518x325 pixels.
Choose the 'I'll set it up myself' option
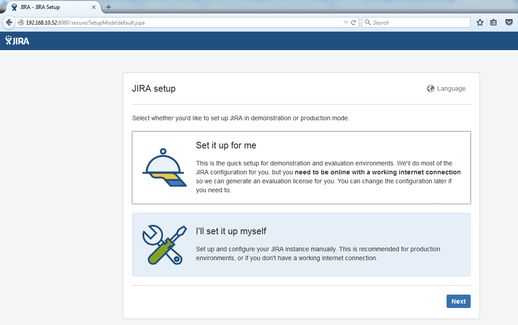coord(301,245)
